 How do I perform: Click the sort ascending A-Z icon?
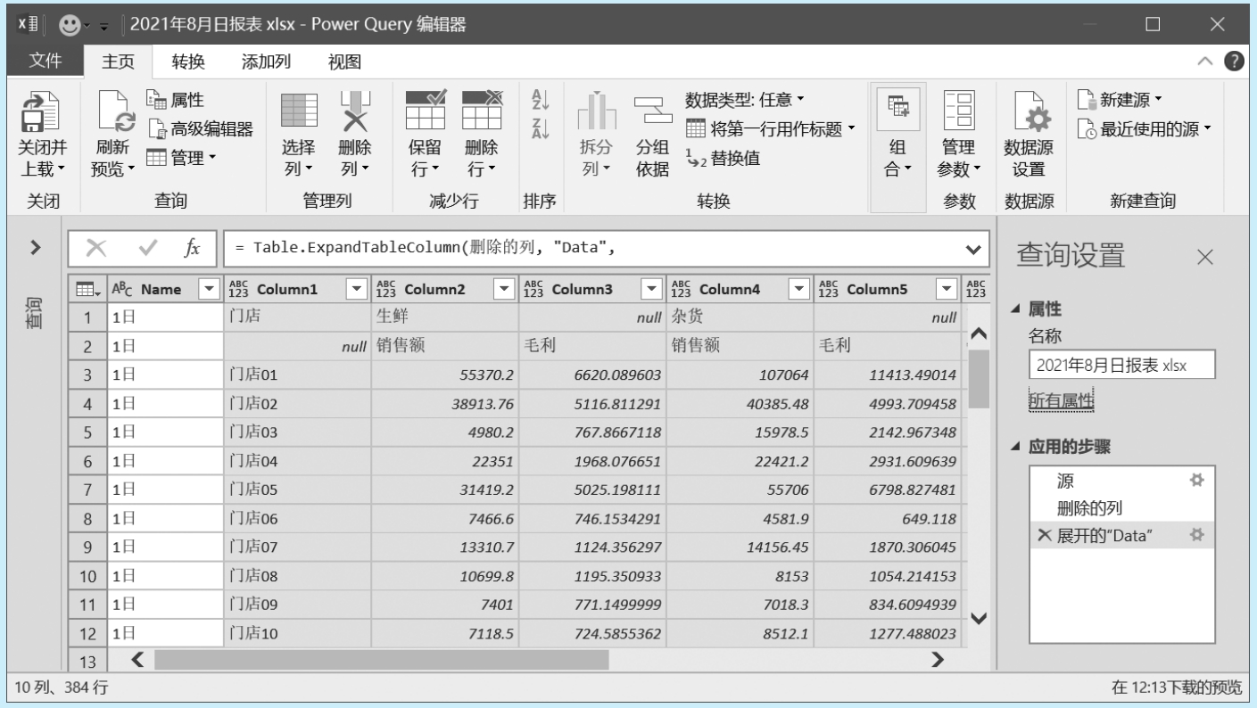tap(540, 100)
